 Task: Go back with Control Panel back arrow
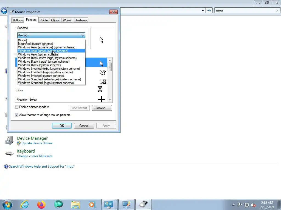(4, 11)
